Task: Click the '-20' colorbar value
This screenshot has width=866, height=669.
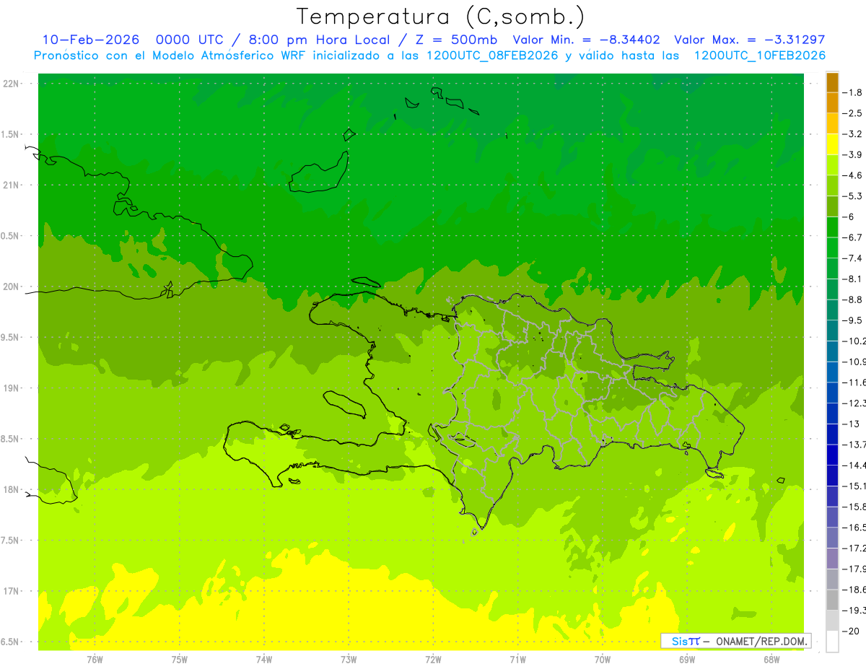Action: click(852, 631)
